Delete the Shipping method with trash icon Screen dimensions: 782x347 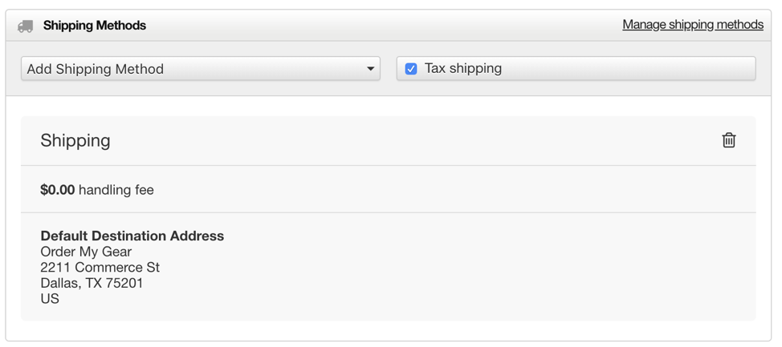729,140
